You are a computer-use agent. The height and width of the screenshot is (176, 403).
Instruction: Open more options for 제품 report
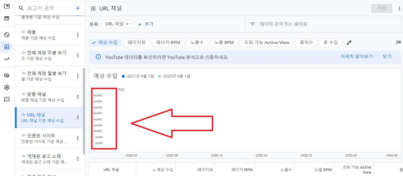tap(78, 35)
